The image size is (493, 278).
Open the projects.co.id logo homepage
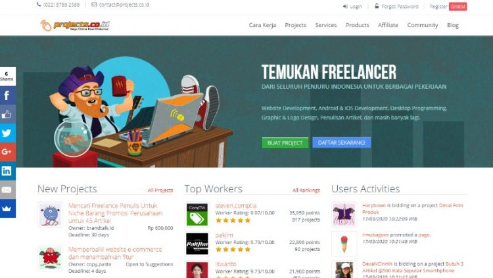[x=75, y=25]
